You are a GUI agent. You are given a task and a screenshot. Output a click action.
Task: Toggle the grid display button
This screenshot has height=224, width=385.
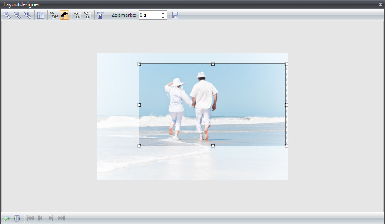click(x=41, y=15)
